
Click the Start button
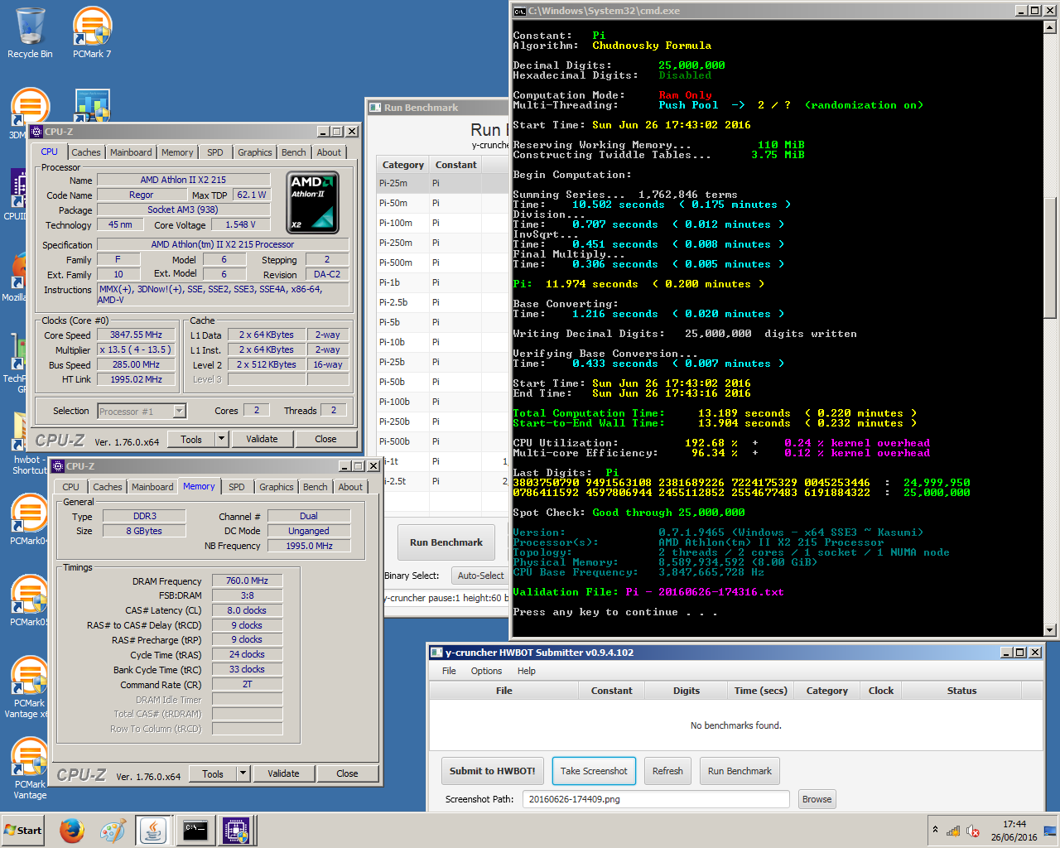[x=23, y=831]
